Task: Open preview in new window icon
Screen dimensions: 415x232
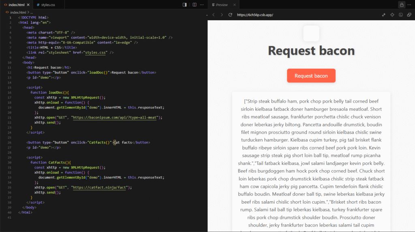Action: pos(409,15)
